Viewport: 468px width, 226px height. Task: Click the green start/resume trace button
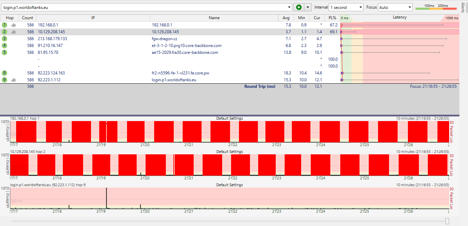299,7
